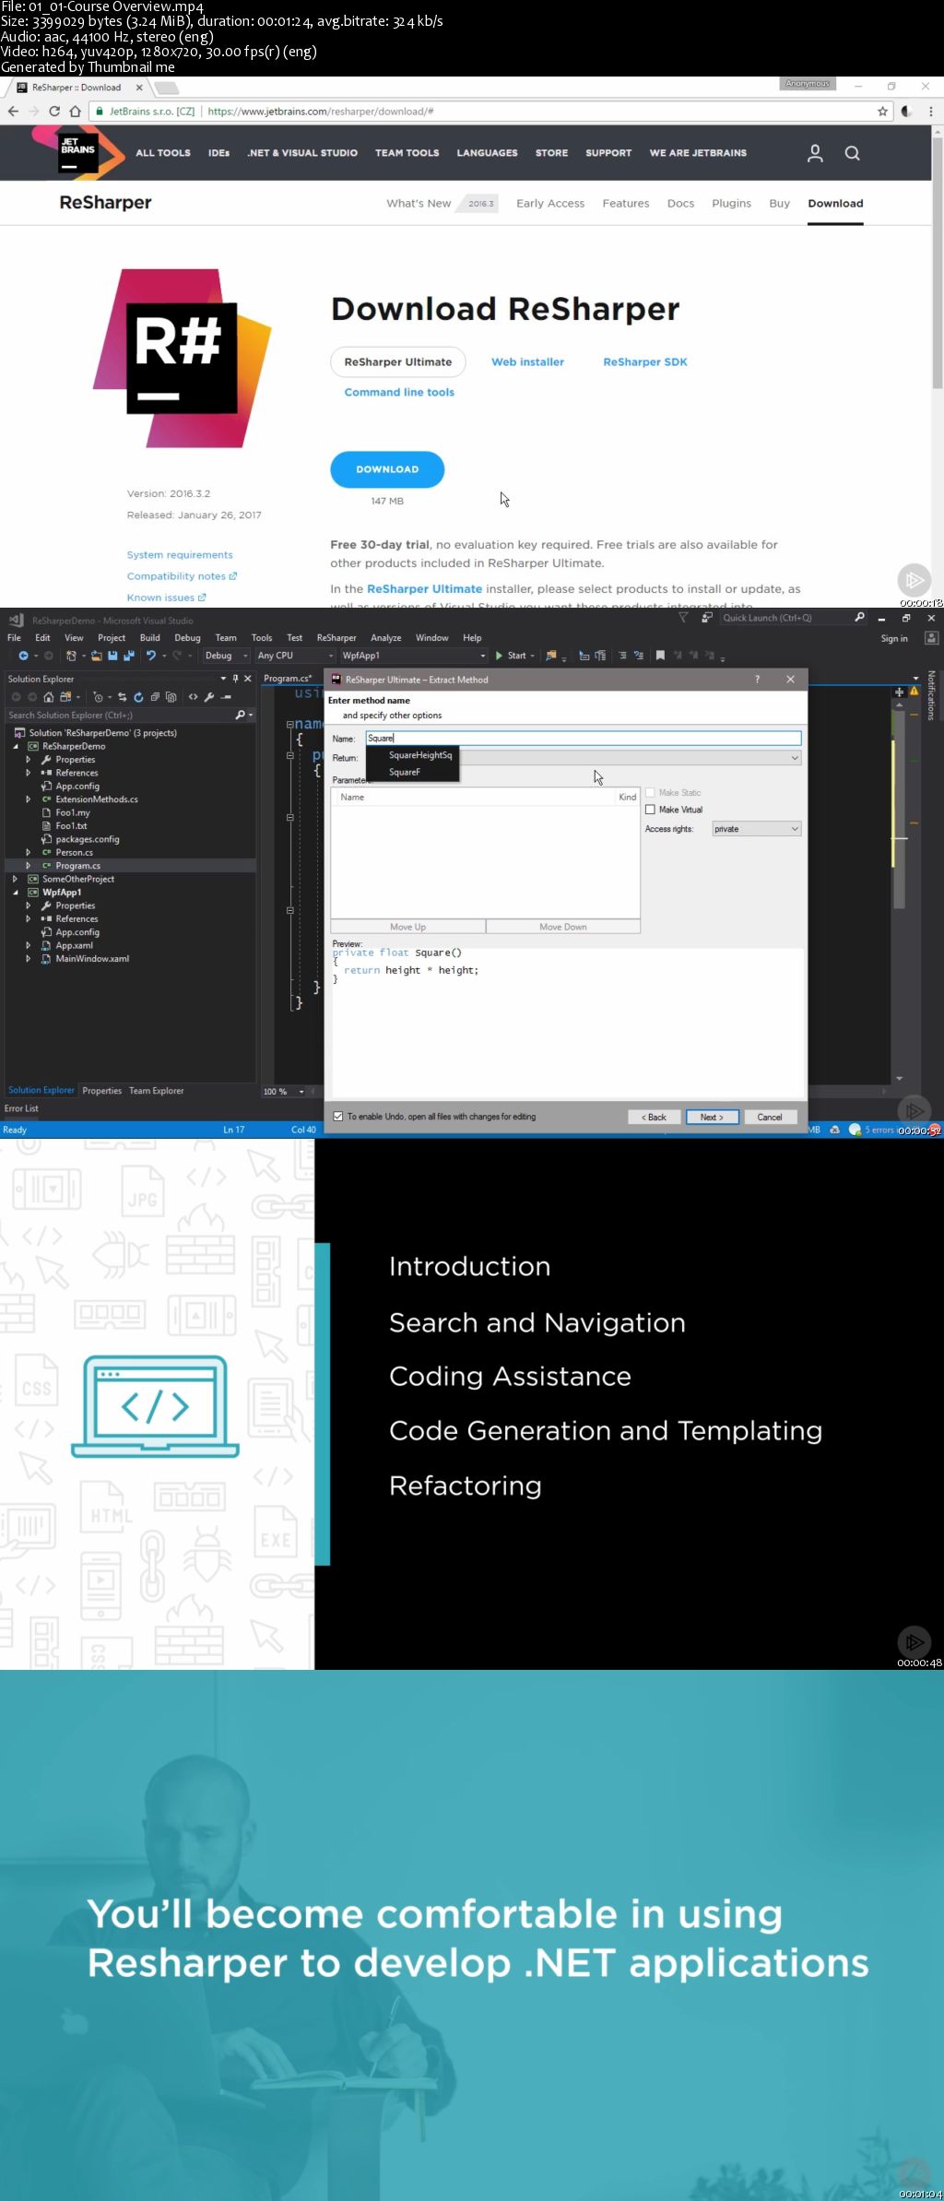Open Properties wrench in Solution Explorer toolbar

click(209, 697)
